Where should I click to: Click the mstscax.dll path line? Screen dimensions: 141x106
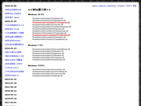[48, 58]
